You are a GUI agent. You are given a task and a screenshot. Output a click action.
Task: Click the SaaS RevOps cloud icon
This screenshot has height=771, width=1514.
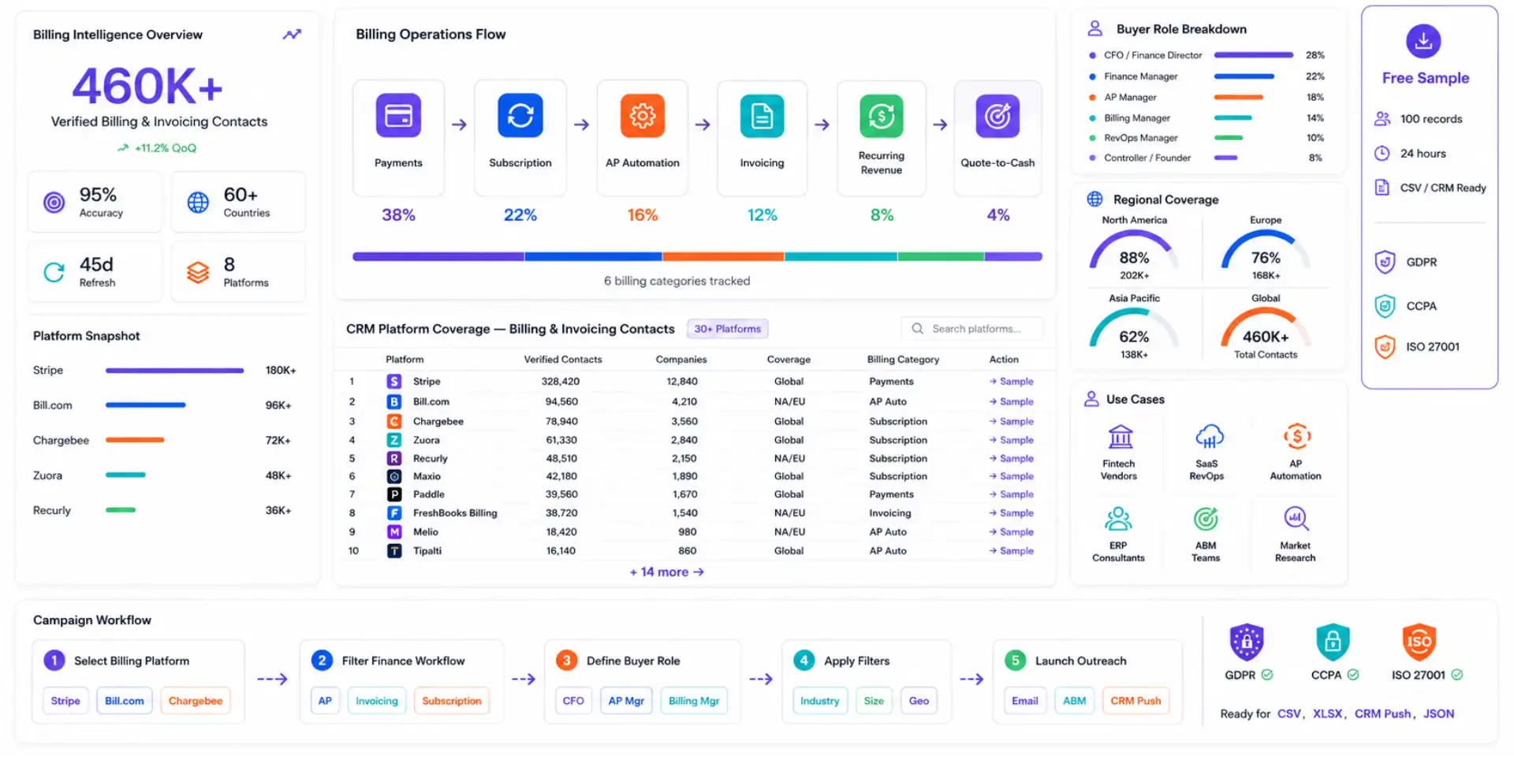1209,436
